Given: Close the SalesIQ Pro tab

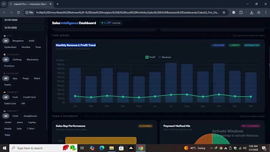Looking at the screenshot, I should [x=50, y=4].
